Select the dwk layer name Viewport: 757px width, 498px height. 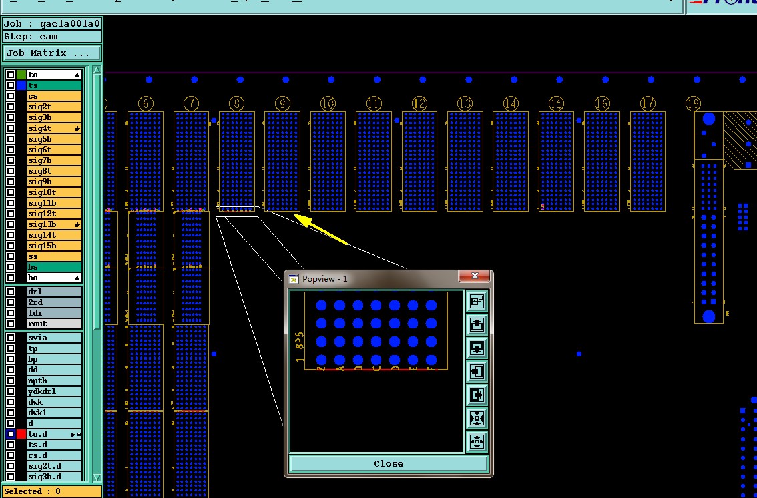point(54,402)
